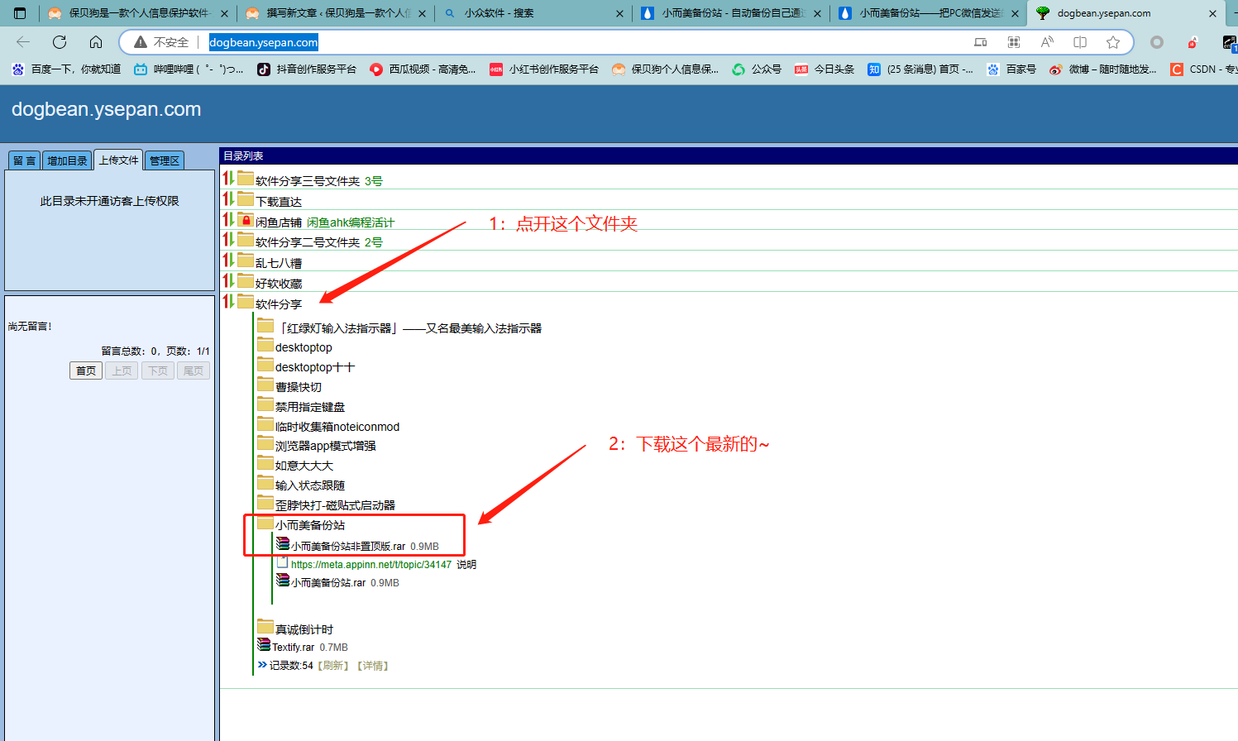
Task: Click the not-secure warning icon
Action: coord(141,42)
